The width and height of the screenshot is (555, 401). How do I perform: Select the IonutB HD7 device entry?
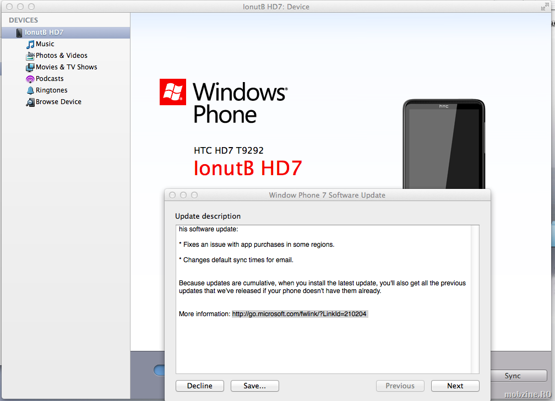pos(44,32)
